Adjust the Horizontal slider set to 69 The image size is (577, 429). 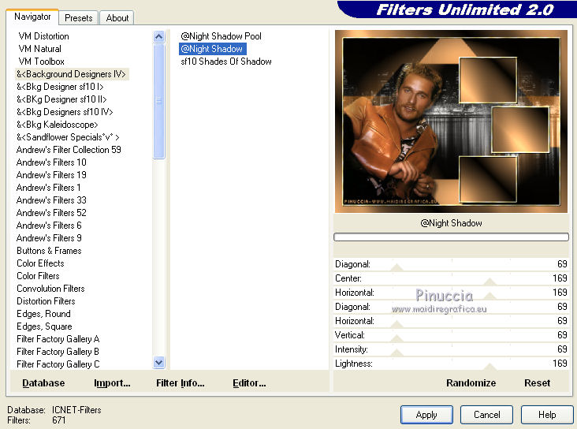[451, 321]
